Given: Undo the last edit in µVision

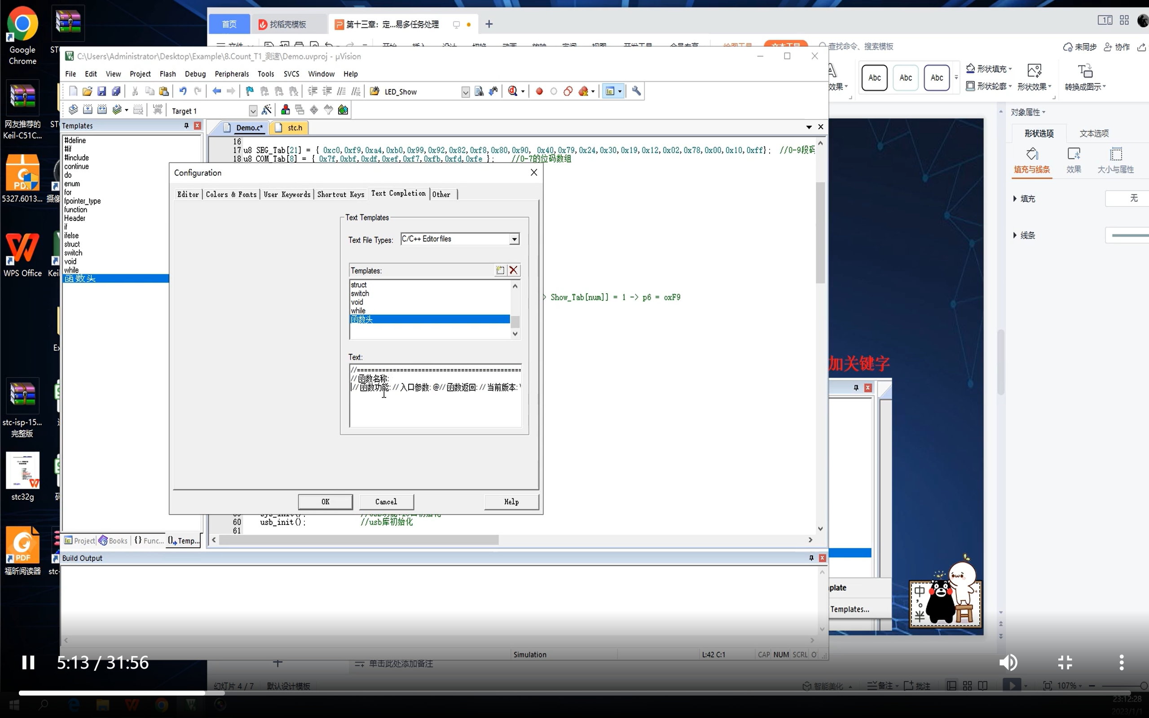Looking at the screenshot, I should pyautogui.click(x=183, y=91).
